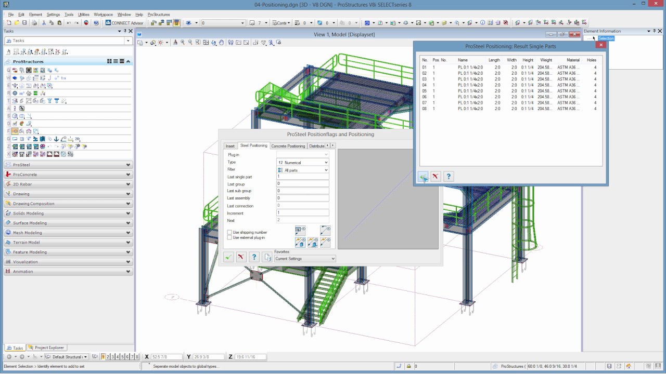This screenshot has width=666, height=374.
Task: Expand the Terrain Model task group
Action: pos(68,242)
